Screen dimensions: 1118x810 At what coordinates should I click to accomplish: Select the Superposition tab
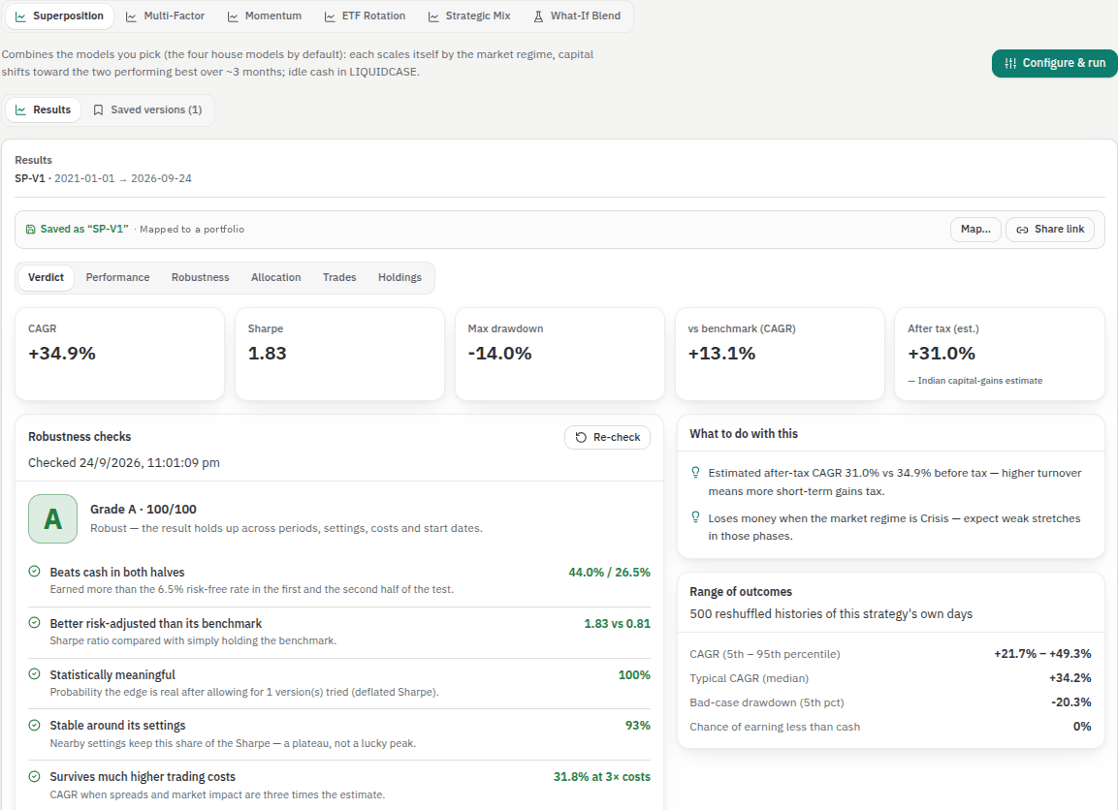60,16
